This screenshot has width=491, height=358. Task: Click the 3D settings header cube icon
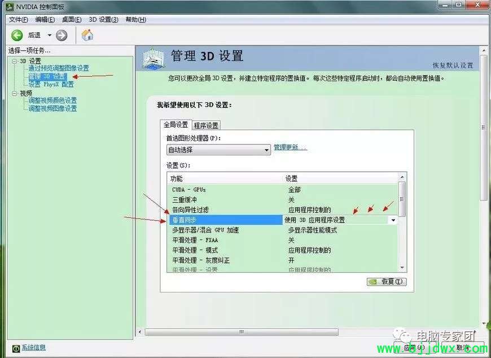click(x=154, y=58)
